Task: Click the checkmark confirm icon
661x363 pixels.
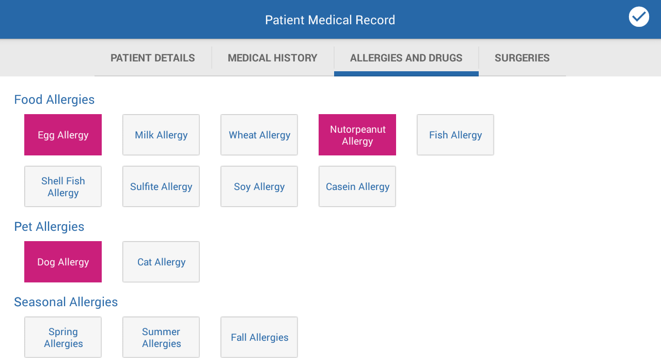Action: click(639, 17)
